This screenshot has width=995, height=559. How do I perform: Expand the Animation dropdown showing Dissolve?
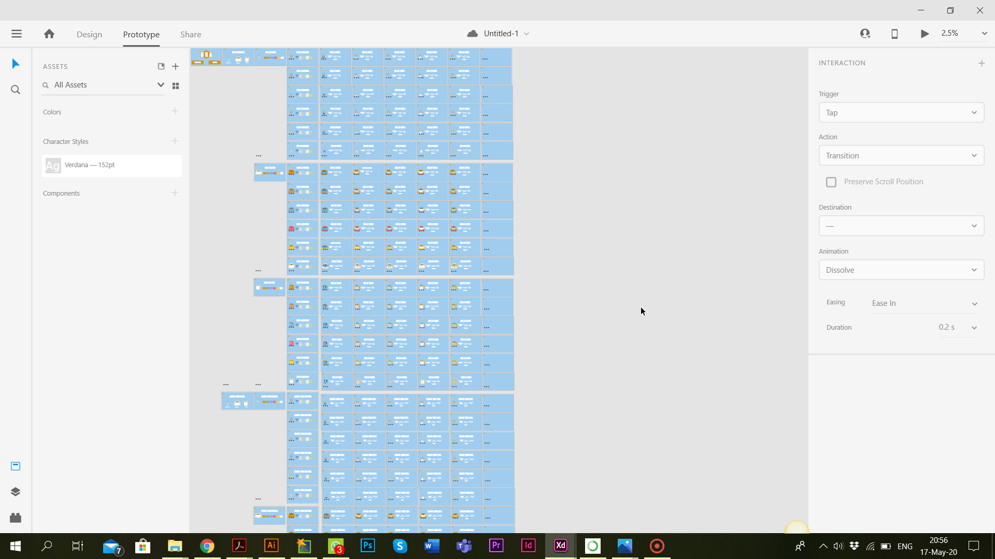pyautogui.click(x=901, y=270)
